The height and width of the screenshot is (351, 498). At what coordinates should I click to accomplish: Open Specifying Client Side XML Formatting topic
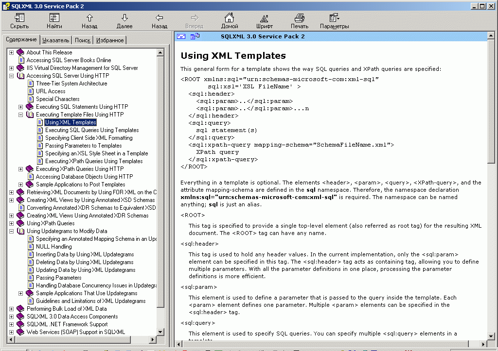89,138
